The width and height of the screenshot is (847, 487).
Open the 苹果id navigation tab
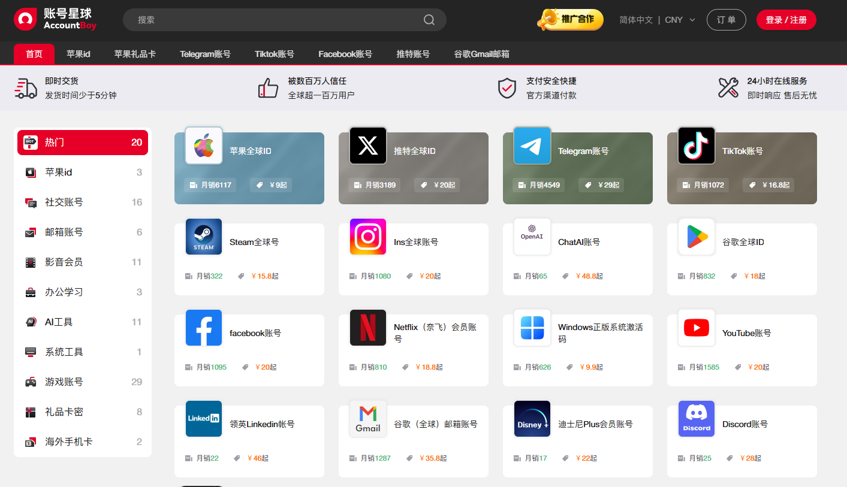click(79, 54)
